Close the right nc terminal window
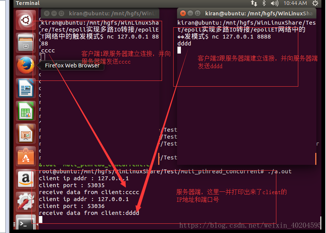This screenshot has height=233, width=326. pyautogui.click(x=183, y=13)
